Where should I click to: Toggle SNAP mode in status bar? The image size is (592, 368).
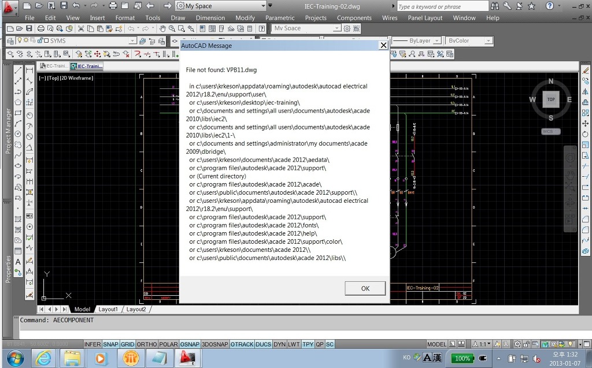pos(110,344)
